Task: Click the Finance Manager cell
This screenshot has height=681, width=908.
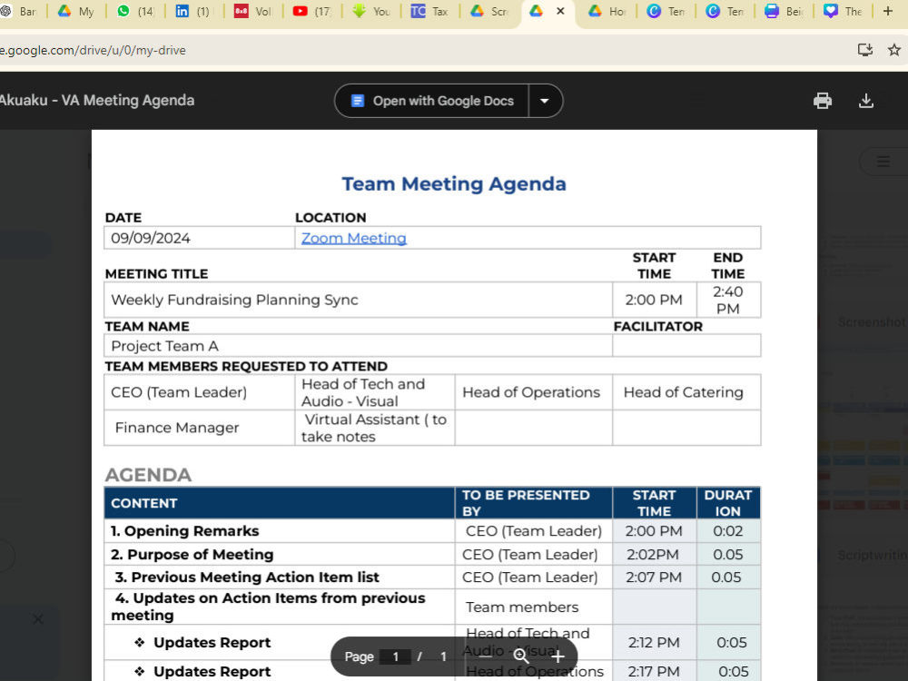Action: click(x=199, y=428)
